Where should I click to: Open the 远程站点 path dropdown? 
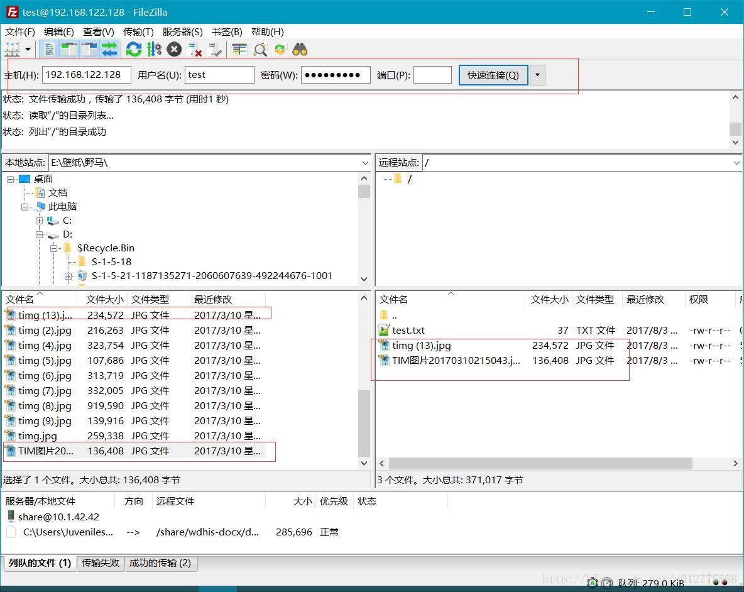point(736,163)
